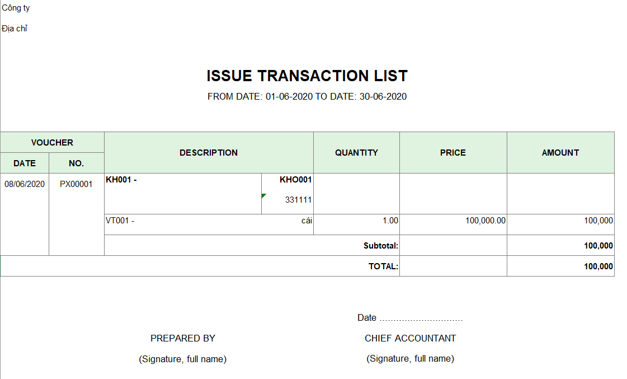Viewport: 627px width, 379px height.
Task: Click the green comment indicator triangle
Action: pyautogui.click(x=263, y=195)
